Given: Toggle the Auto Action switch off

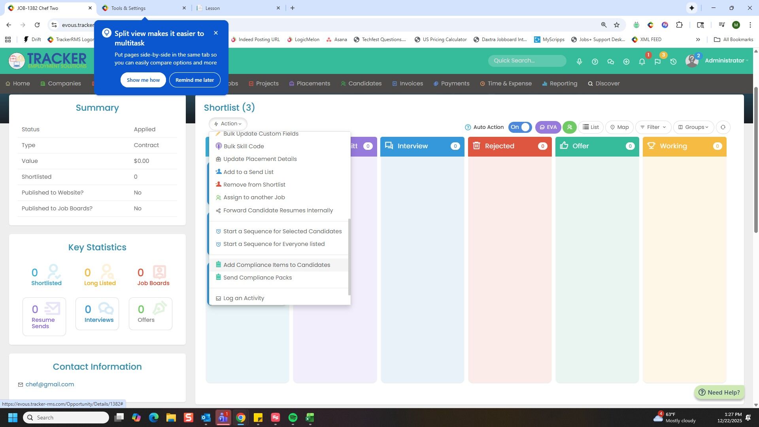Looking at the screenshot, I should click(520, 127).
